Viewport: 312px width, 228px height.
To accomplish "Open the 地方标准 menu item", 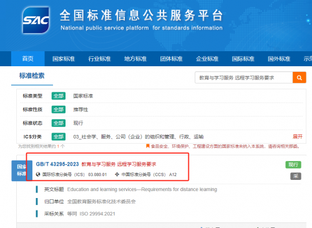I will click(x=135, y=59).
